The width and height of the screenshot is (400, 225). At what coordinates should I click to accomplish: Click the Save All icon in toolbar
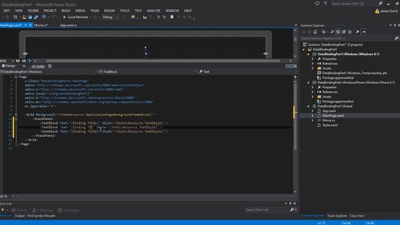(36, 17)
